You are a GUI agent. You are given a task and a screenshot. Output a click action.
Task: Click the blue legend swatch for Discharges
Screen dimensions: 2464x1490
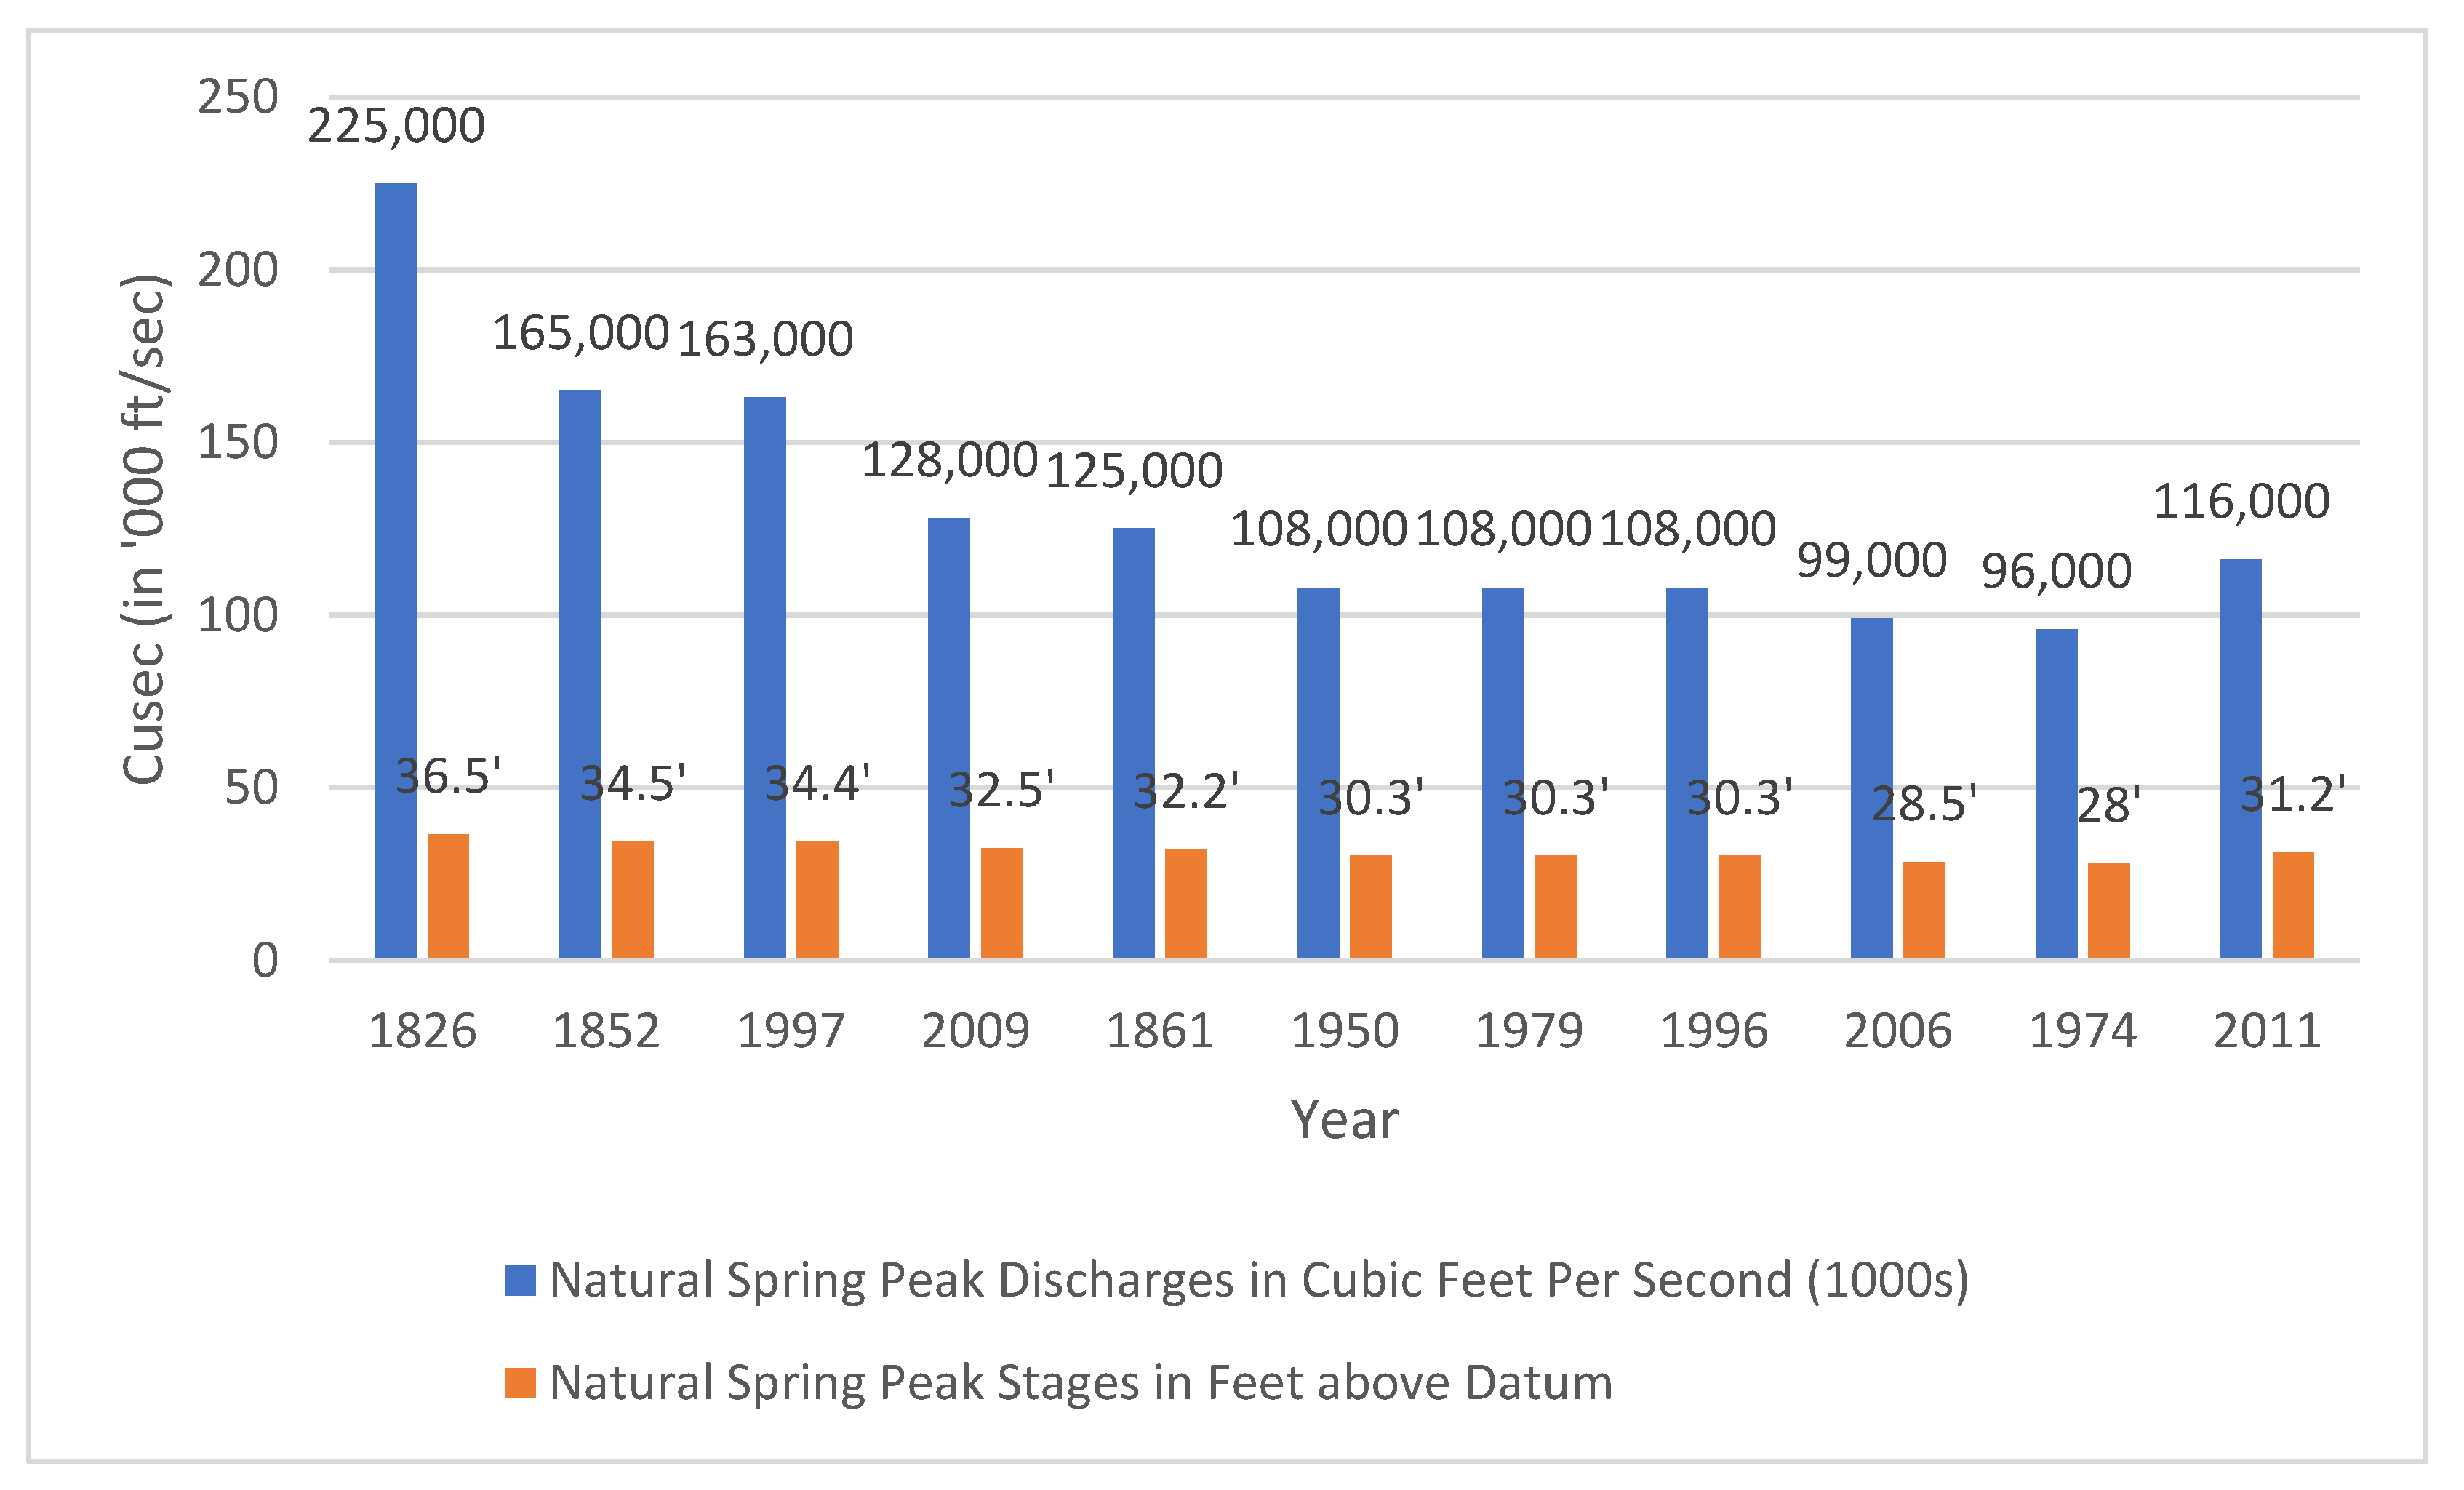click(x=520, y=1280)
